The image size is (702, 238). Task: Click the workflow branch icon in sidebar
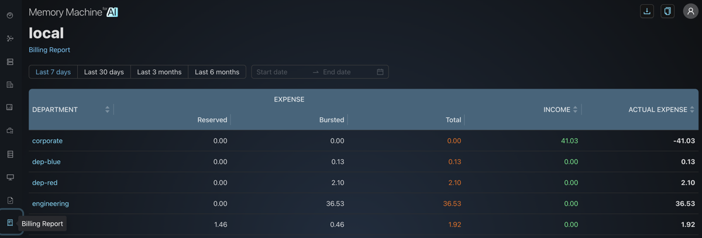(x=10, y=38)
